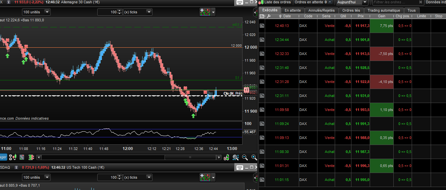Viewport: 446px width, 190px height.
Task: Open the red-green horizontal bars icon
Action: tap(31, 157)
